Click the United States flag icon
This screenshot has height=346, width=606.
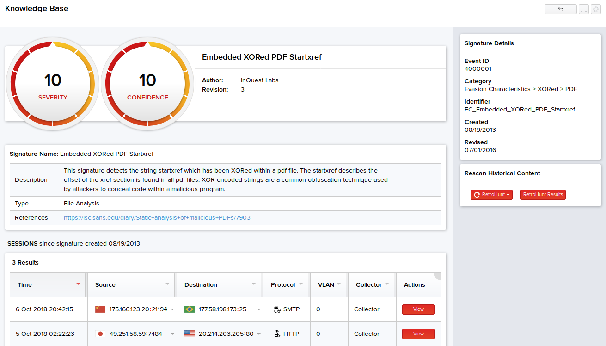[x=189, y=334]
